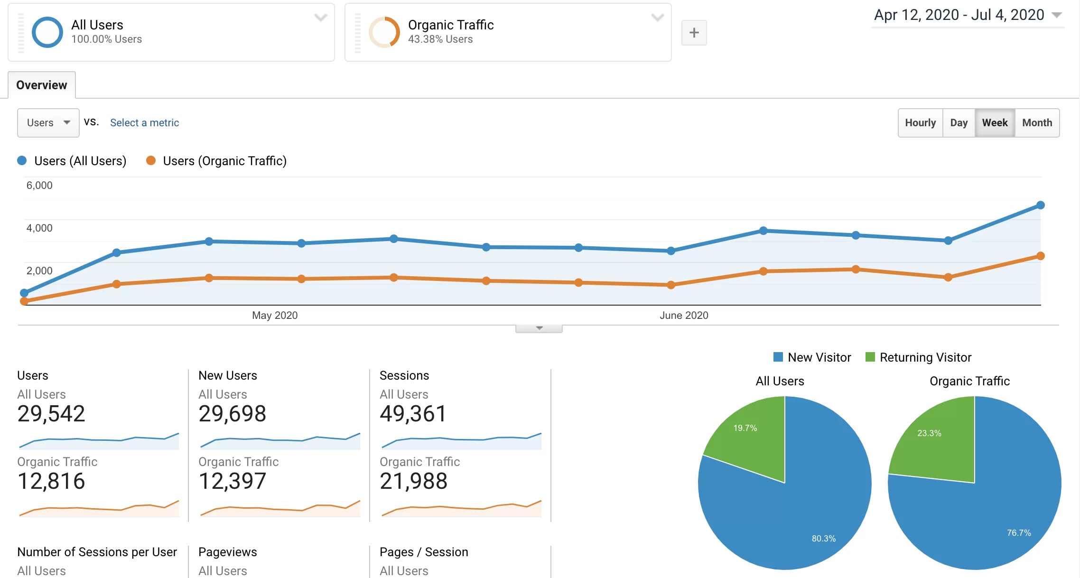Select the Week granularity button
The width and height of the screenshot is (1080, 578).
995,123
